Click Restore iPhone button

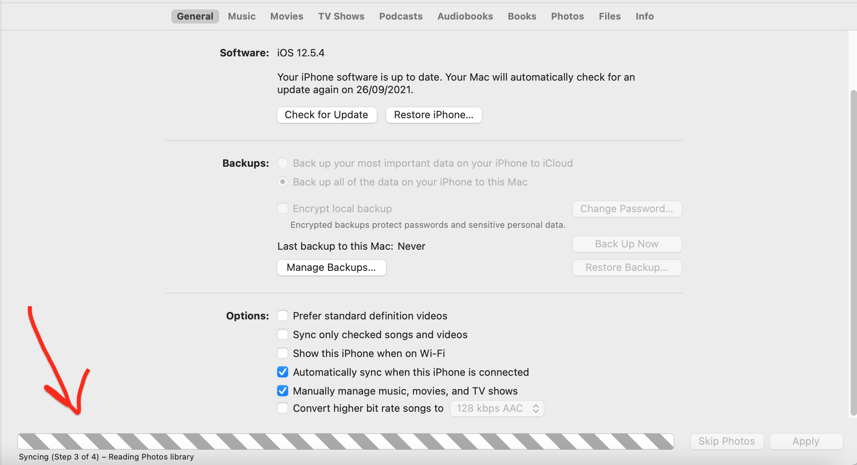click(x=434, y=115)
